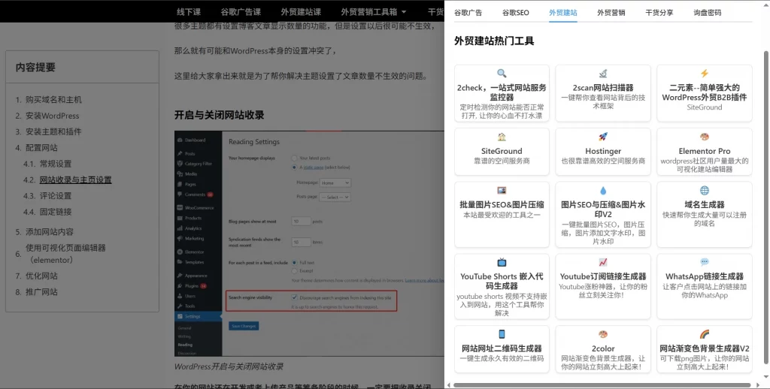Jump to 添加网站内容 in outline
Viewport: 770px width, 389px height.
pos(50,231)
